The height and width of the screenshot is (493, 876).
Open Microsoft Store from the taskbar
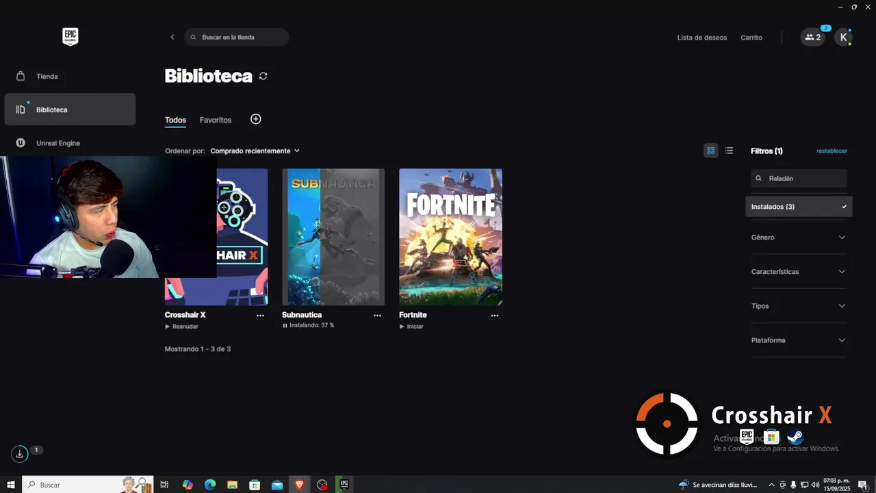tap(255, 485)
